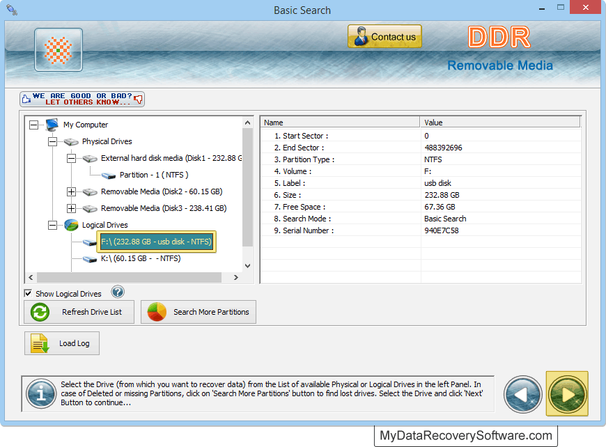This screenshot has height=447, width=606.
Task: Open help using the question mark icon
Action: point(117,292)
